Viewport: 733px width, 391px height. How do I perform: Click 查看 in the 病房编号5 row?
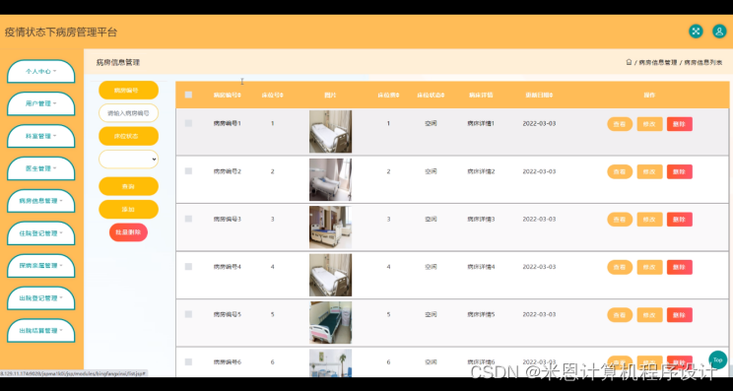(x=620, y=315)
